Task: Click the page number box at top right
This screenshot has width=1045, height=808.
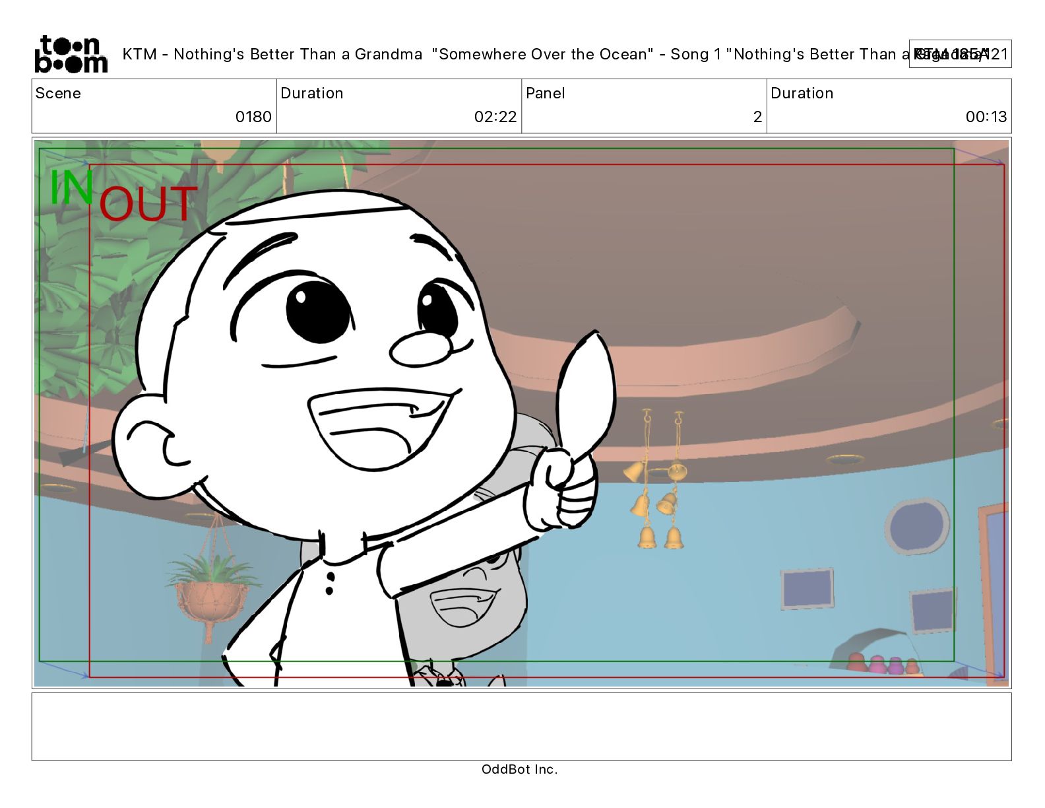Action: coord(960,54)
